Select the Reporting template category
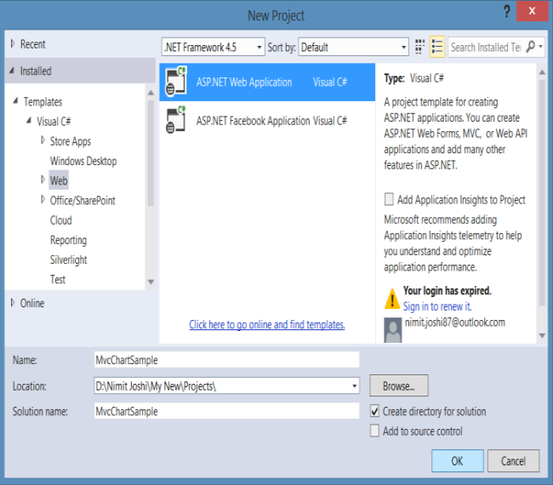This screenshot has height=485, width=553. pyautogui.click(x=68, y=240)
